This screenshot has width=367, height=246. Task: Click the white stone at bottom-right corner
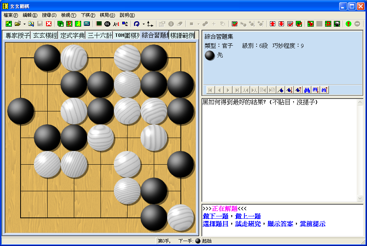181,218
